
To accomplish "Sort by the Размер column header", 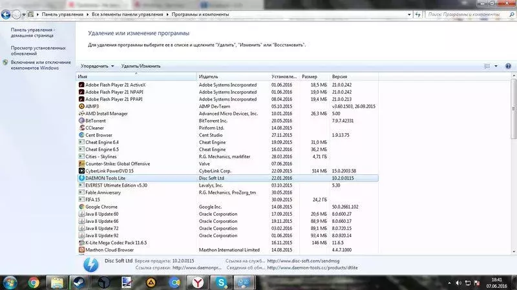I will tap(315, 76).
